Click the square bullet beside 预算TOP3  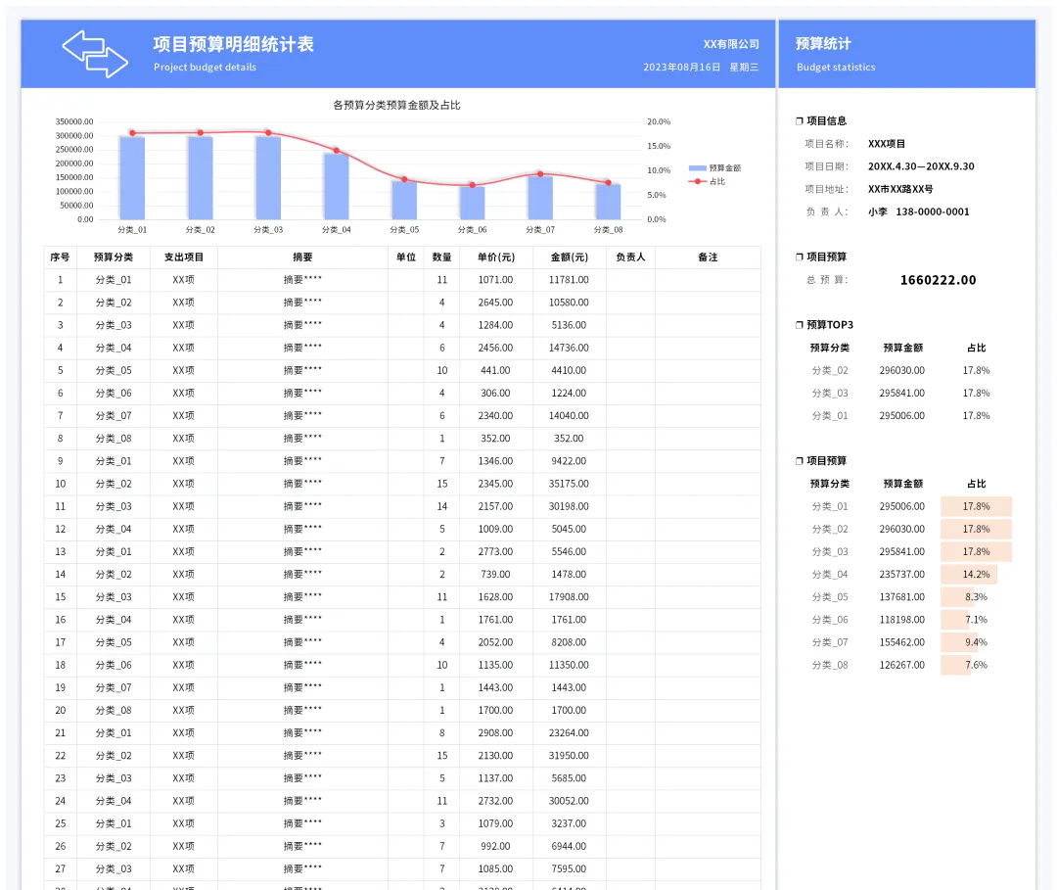(800, 325)
